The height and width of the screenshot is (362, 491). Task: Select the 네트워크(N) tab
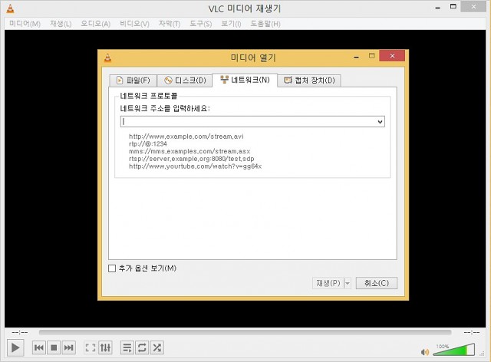(245, 80)
